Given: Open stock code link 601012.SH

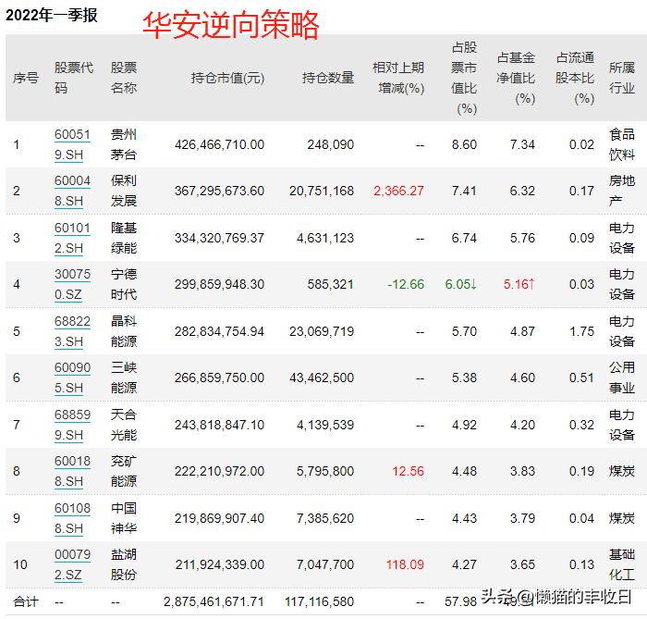Looking at the screenshot, I should (x=72, y=238).
